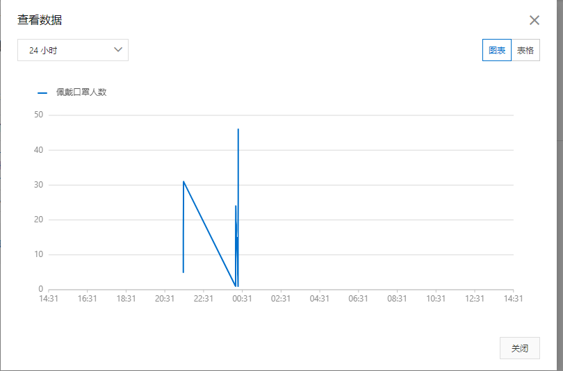
Task: Switch to the 图表 chart view
Action: (x=496, y=50)
